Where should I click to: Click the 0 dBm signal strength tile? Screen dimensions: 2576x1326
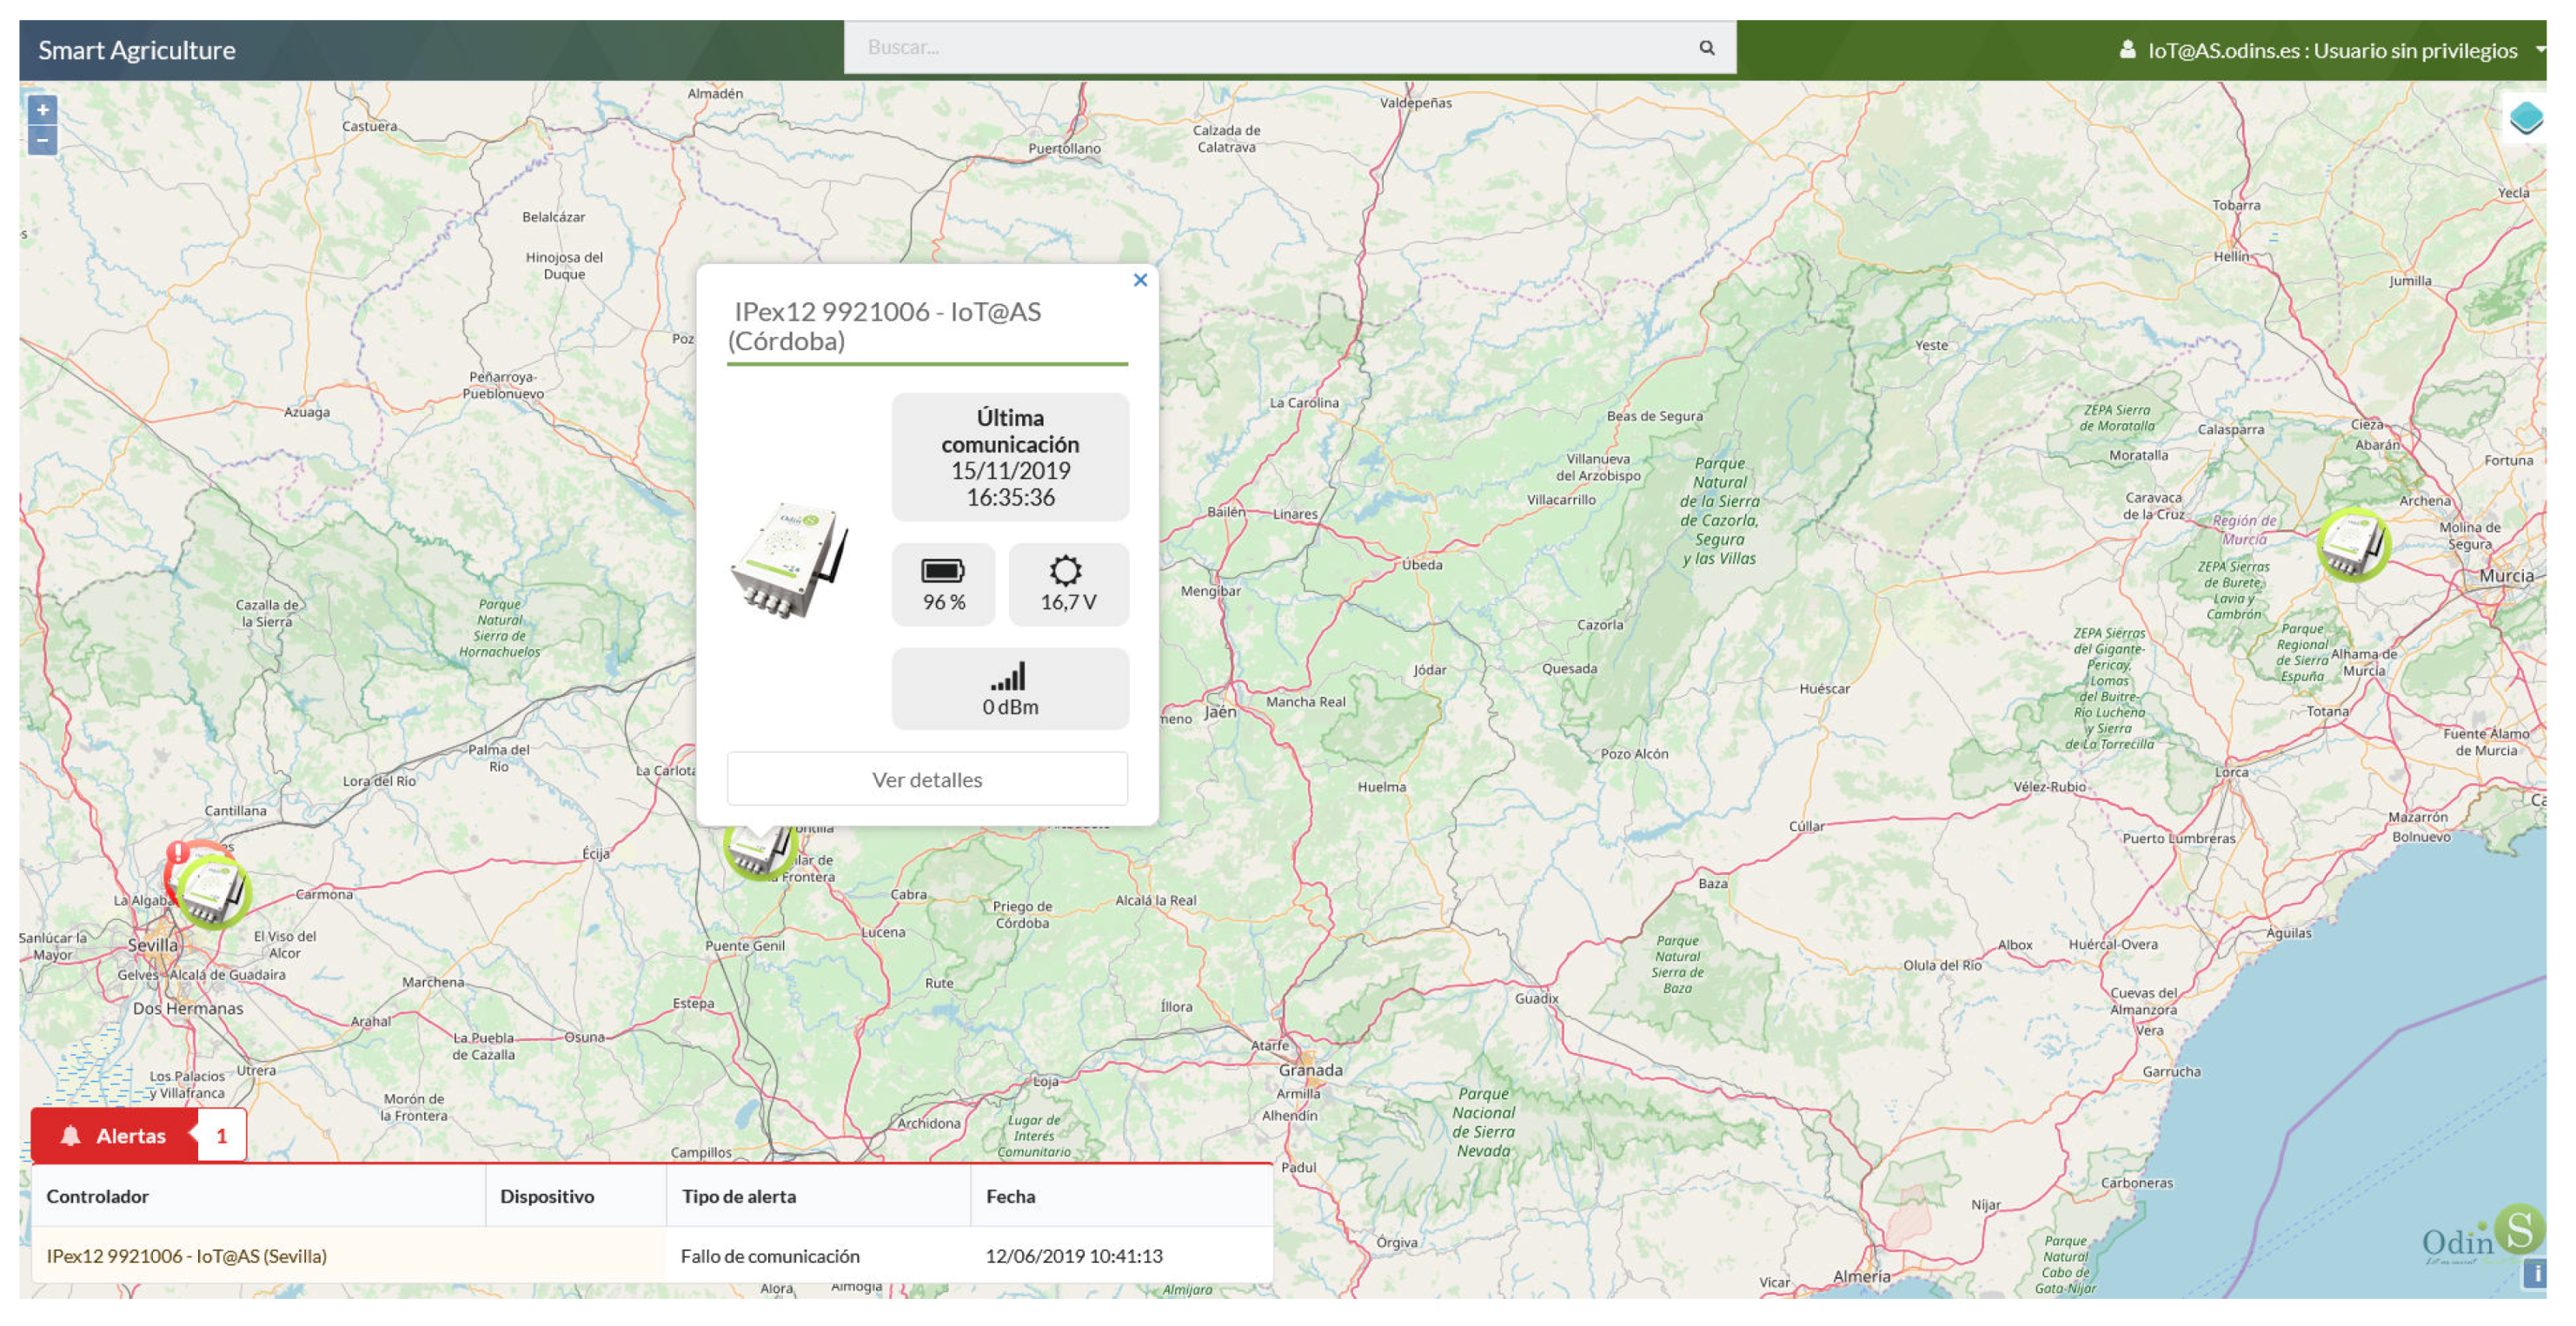[x=1009, y=689]
